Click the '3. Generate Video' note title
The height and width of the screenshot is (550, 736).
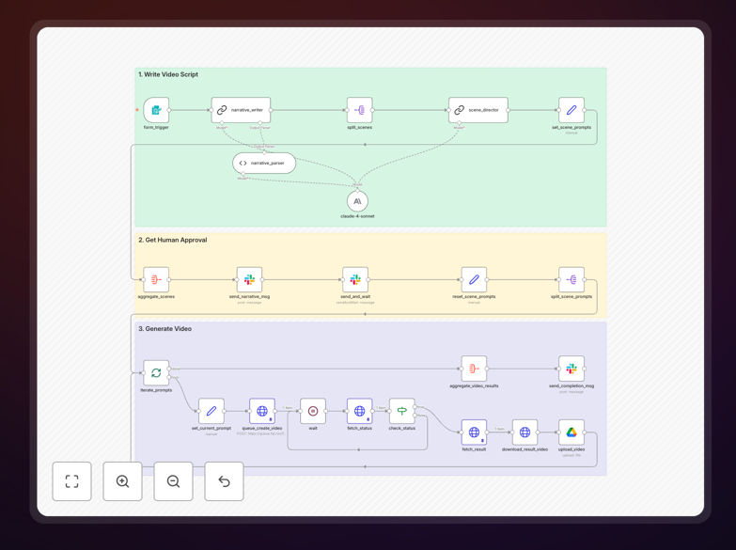(x=164, y=329)
